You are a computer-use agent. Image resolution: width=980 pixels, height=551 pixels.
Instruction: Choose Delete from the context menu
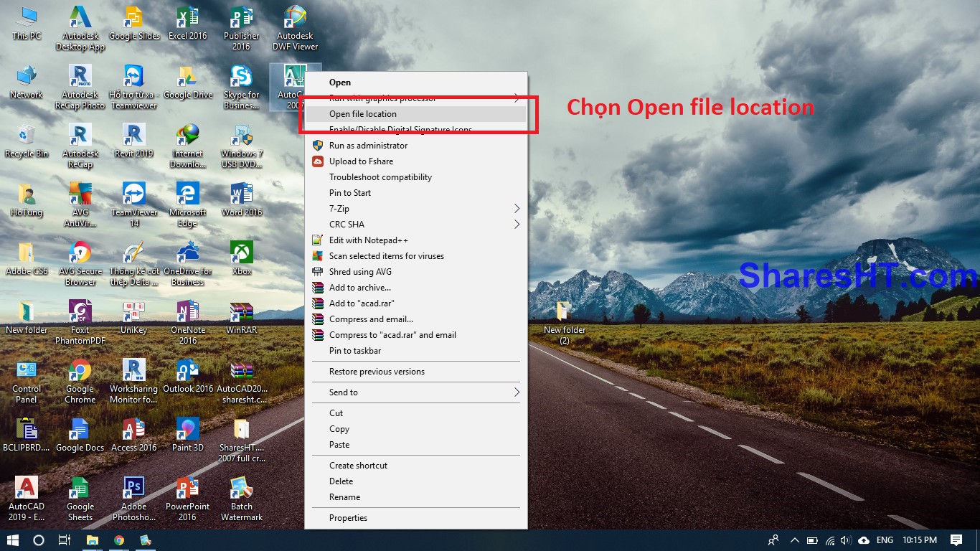click(416, 481)
